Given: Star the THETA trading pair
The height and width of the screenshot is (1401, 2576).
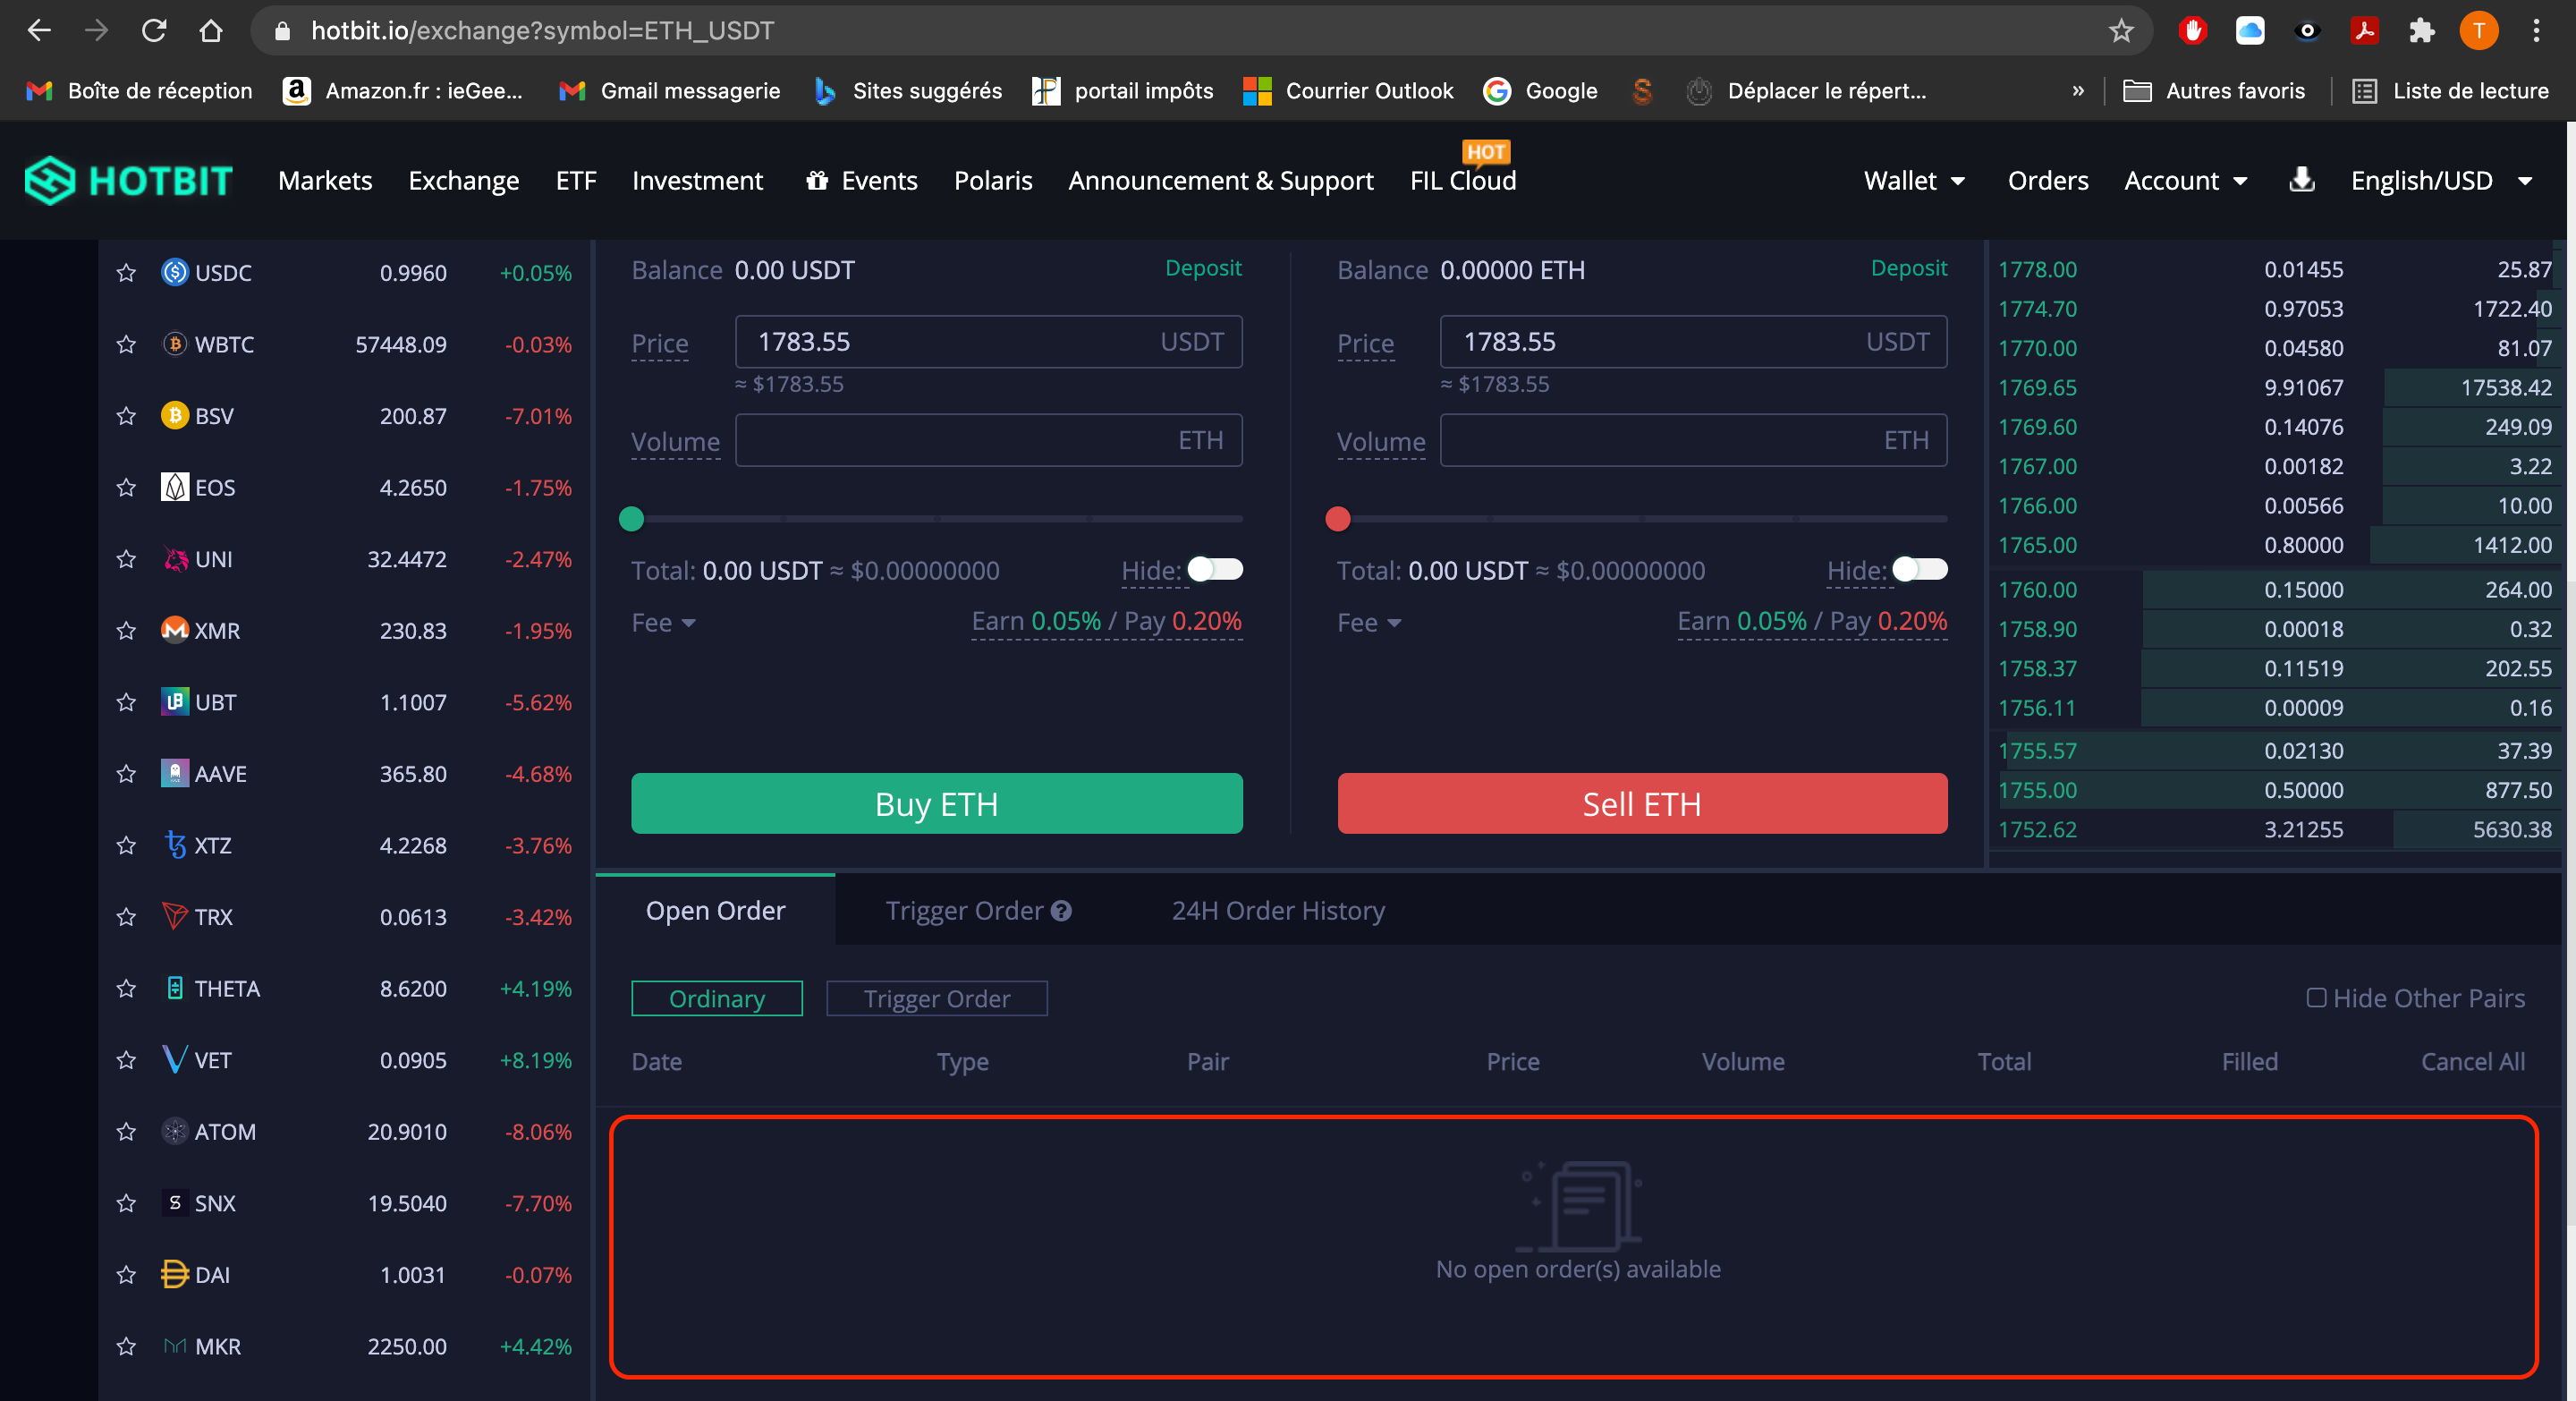Looking at the screenshot, I should (126, 989).
